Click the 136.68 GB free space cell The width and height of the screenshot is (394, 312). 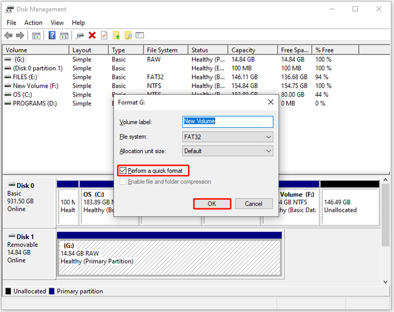click(294, 77)
